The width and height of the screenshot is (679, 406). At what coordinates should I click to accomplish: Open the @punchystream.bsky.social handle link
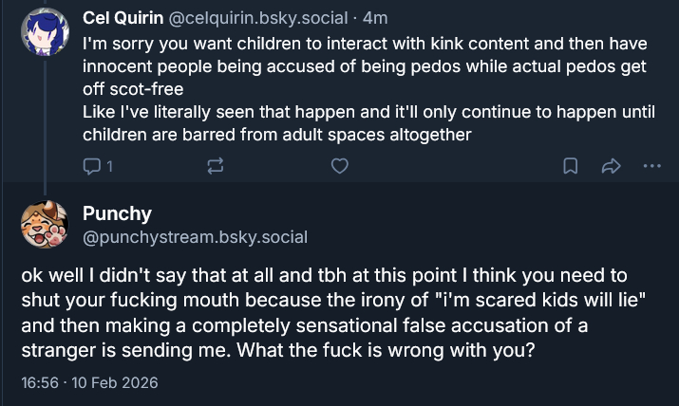point(195,236)
